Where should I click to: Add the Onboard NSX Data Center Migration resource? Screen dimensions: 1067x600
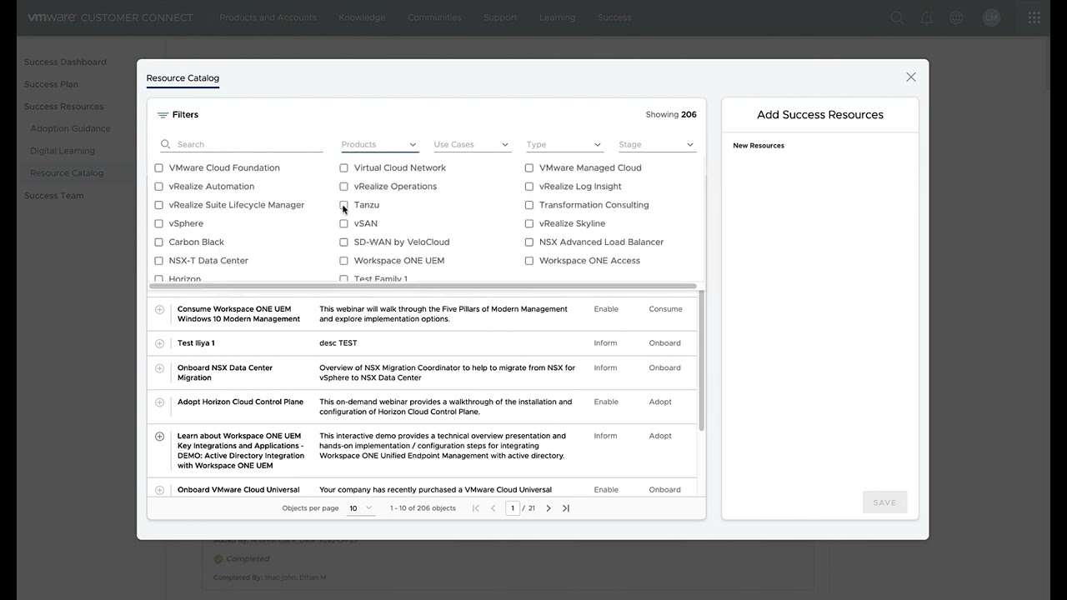[x=159, y=368]
